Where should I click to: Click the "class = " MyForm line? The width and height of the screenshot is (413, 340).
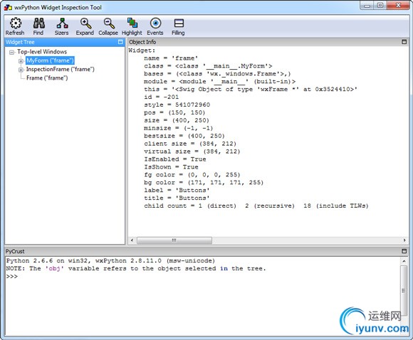(x=208, y=66)
